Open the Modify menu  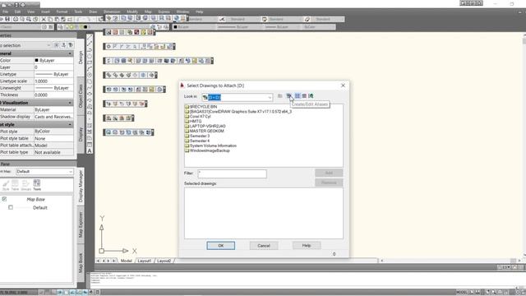point(132,12)
